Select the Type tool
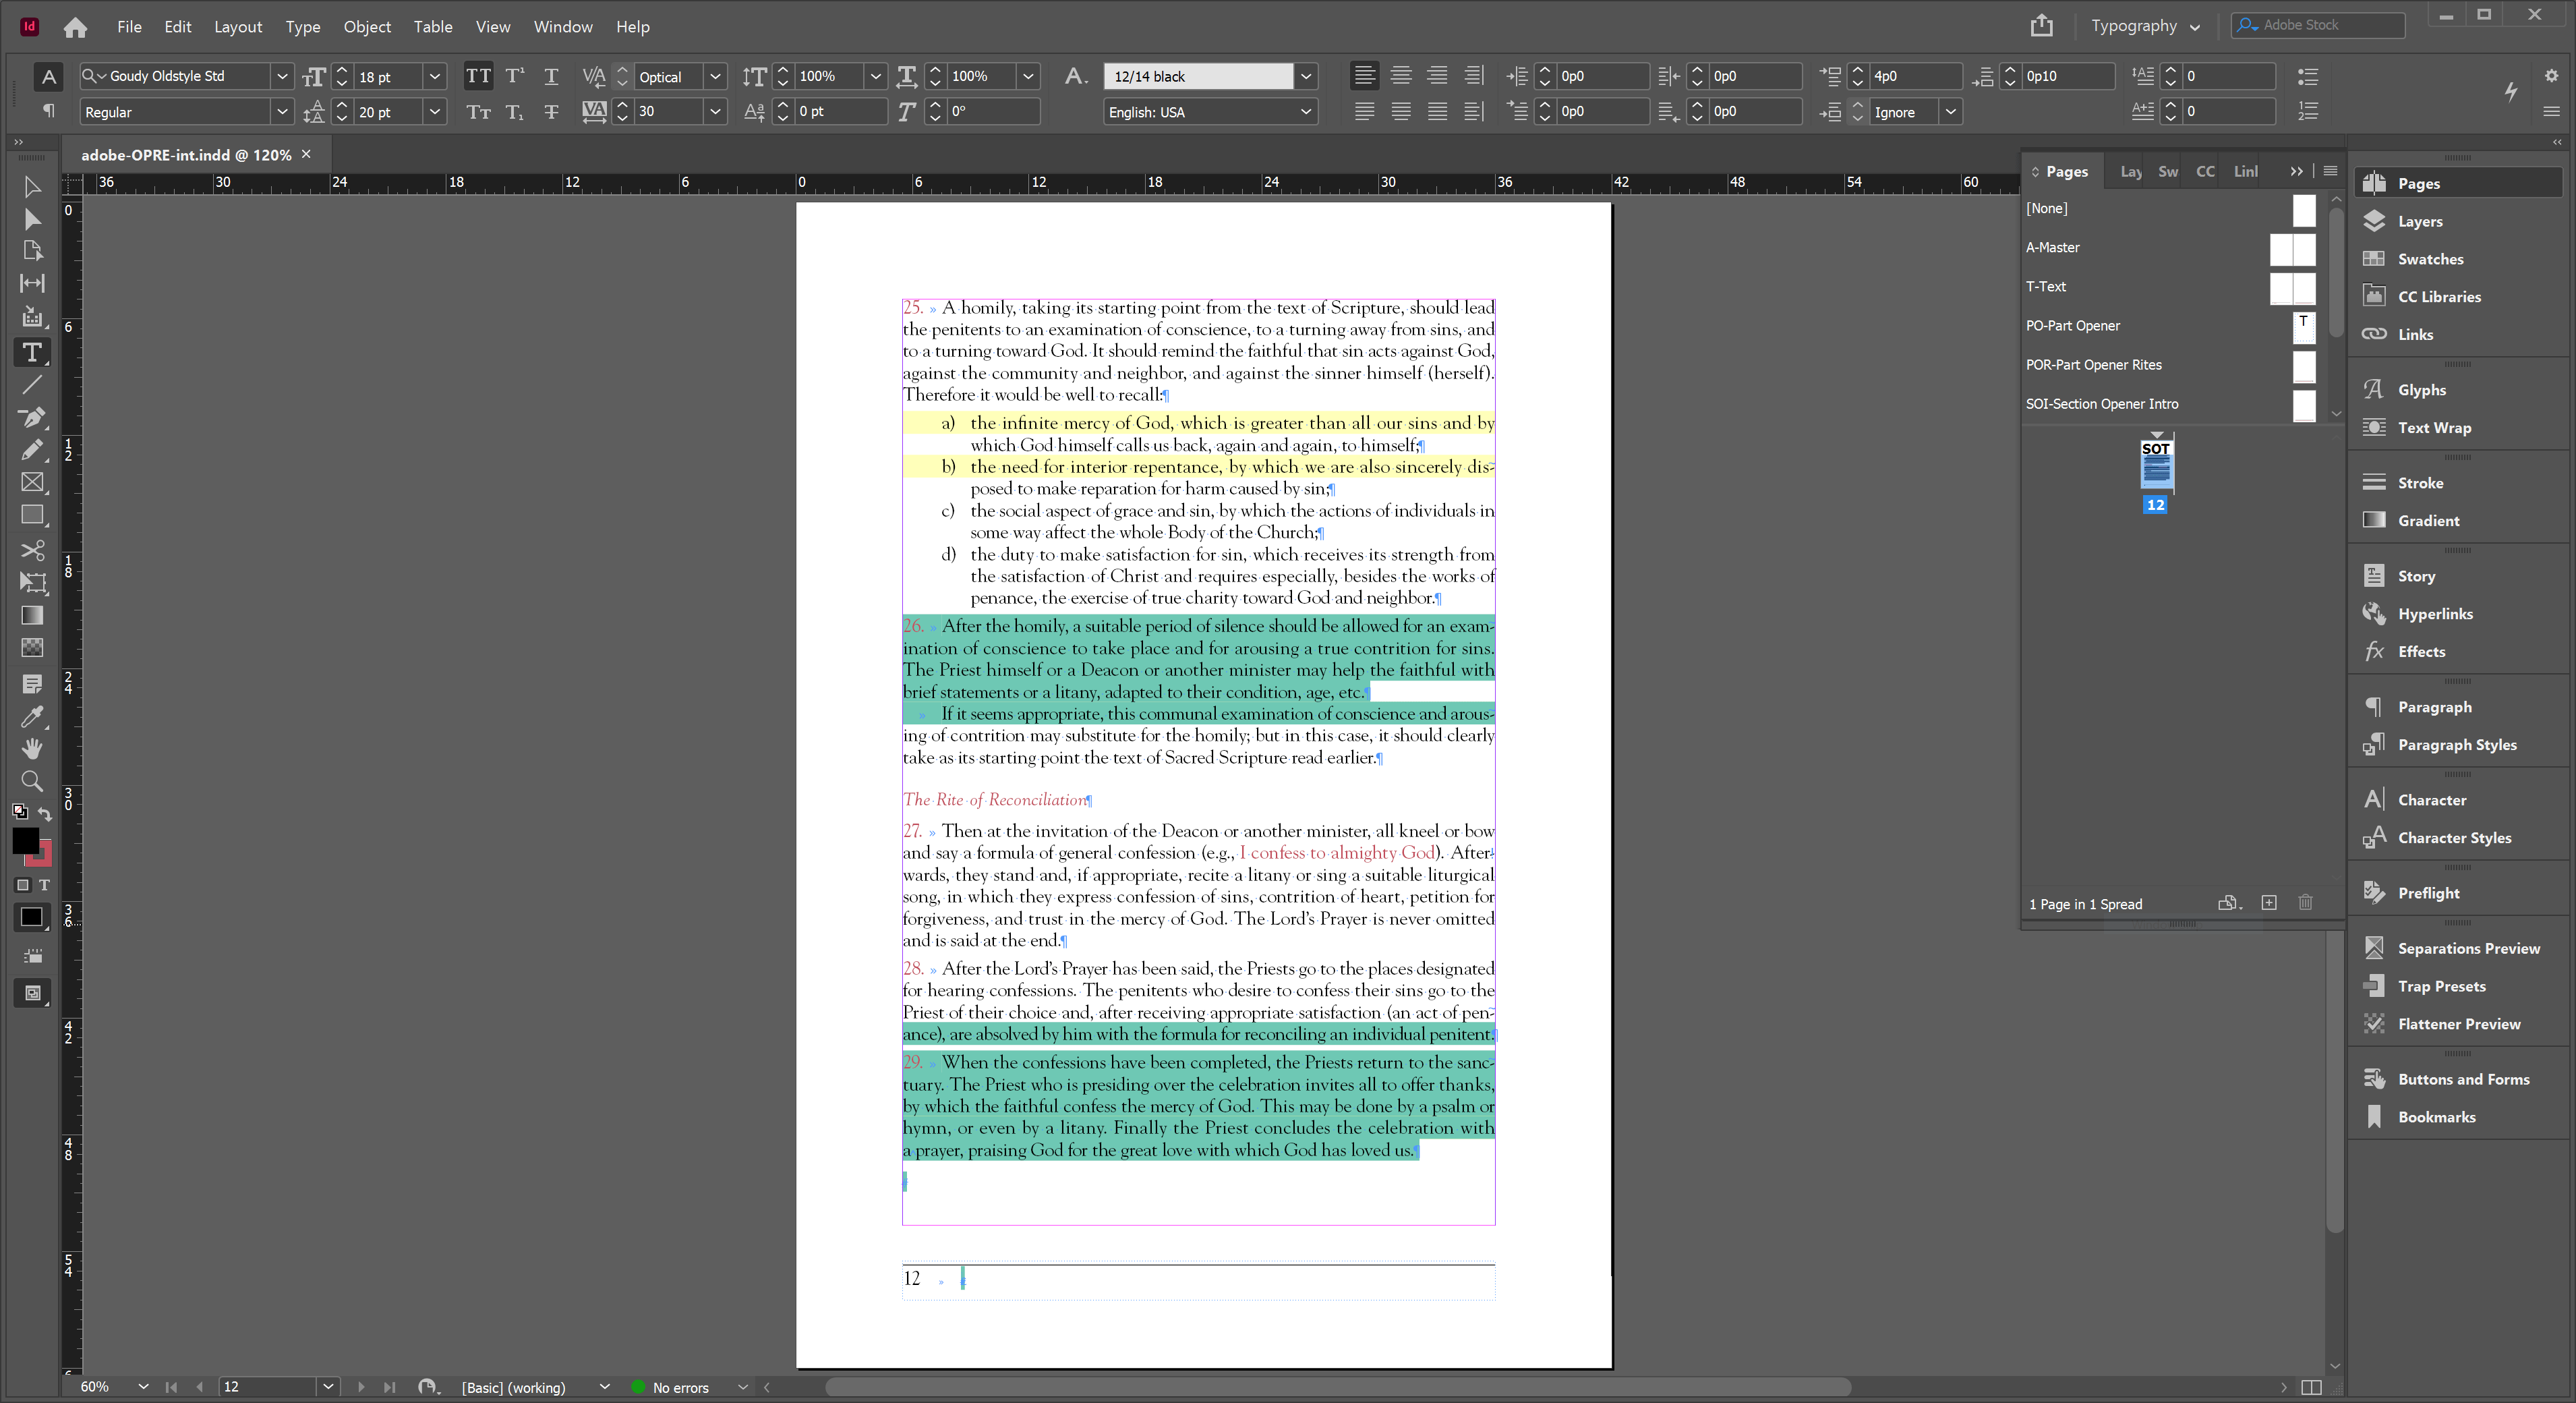Image resolution: width=2576 pixels, height=1403 pixels. [33, 352]
